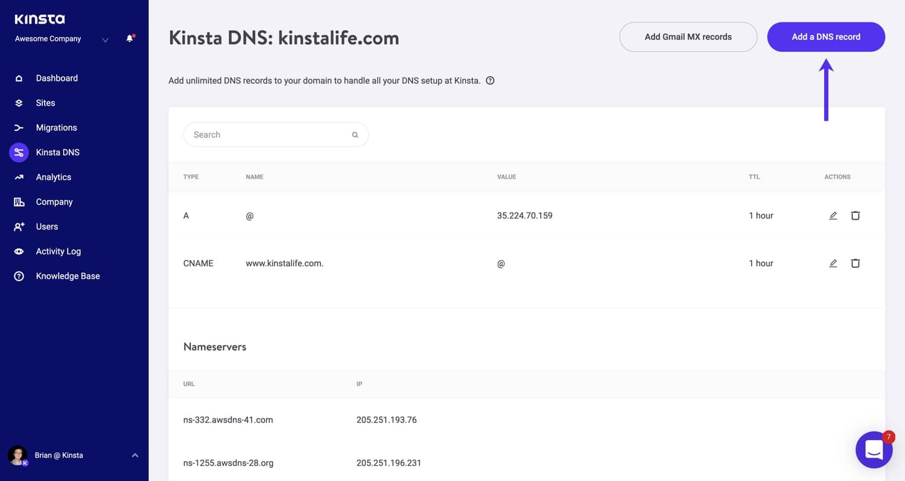905x481 pixels.
Task: Select nameserver IP 205.251.193.76
Action: [x=386, y=419]
